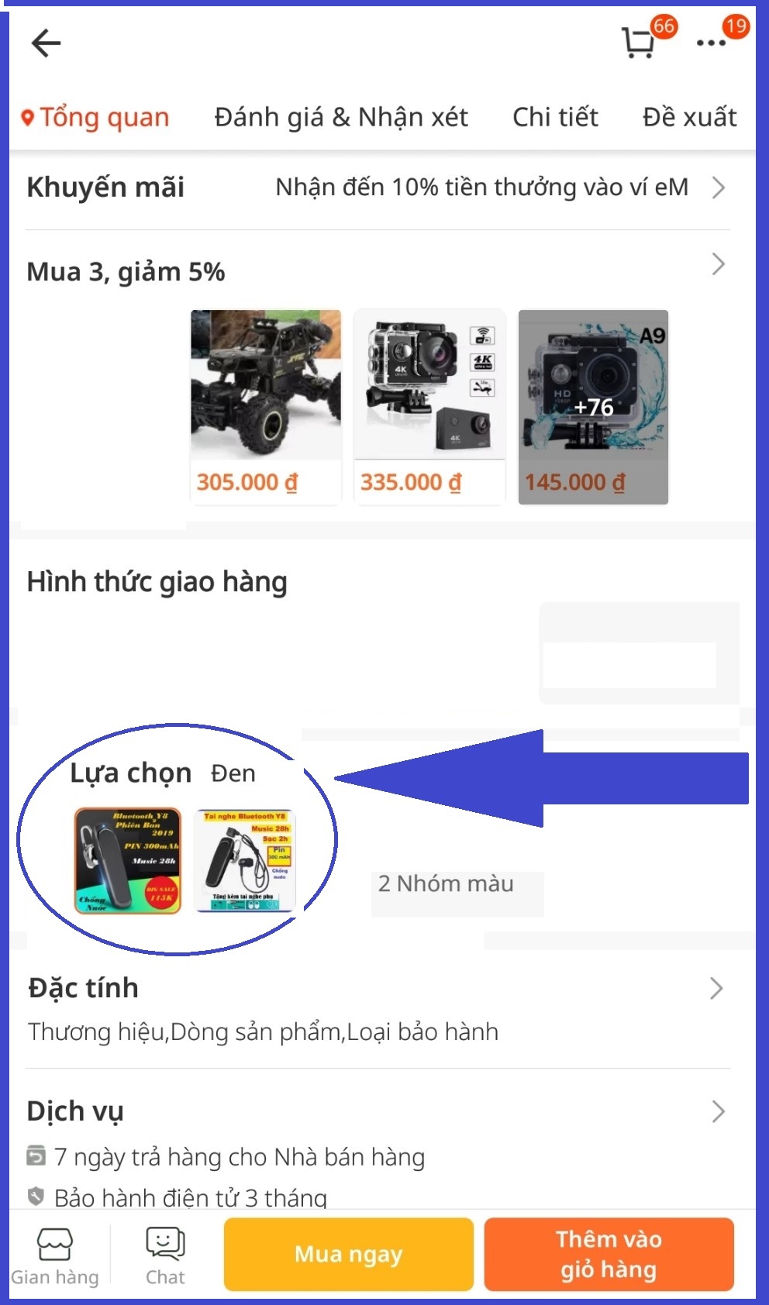Switch to the Chi tiết tab
Viewport: 769px width, 1305px height.
(x=555, y=117)
